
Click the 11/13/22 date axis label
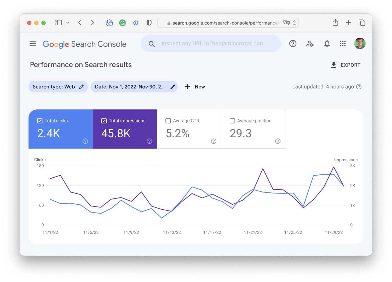coord(172,232)
